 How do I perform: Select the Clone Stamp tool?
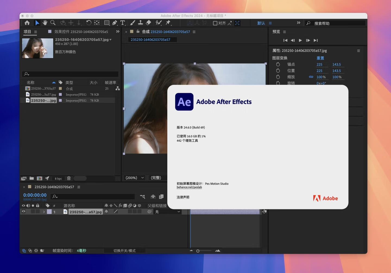coord(140,23)
